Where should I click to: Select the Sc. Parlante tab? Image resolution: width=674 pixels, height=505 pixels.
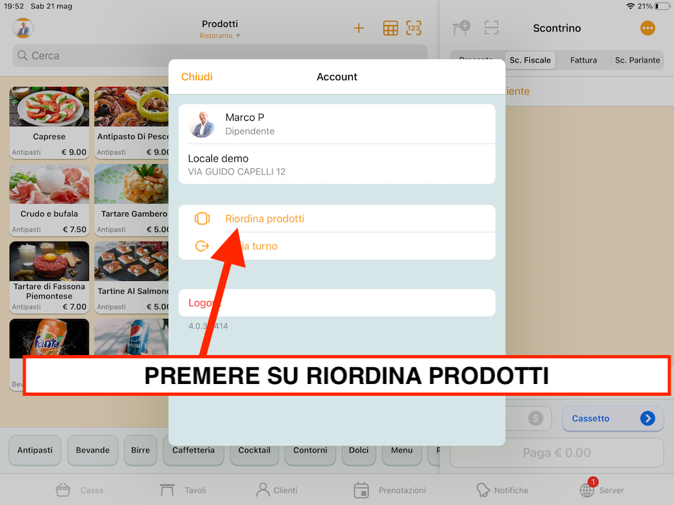pos(637,60)
